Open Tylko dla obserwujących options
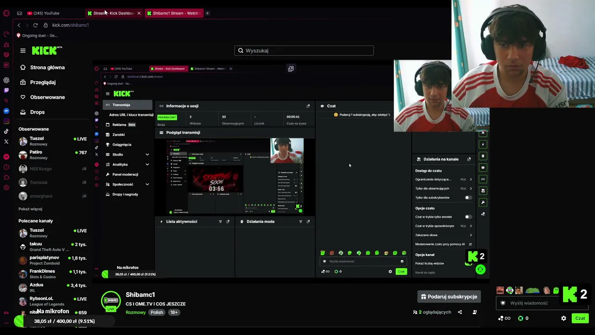Image resolution: width=595 pixels, height=335 pixels. coord(443,188)
